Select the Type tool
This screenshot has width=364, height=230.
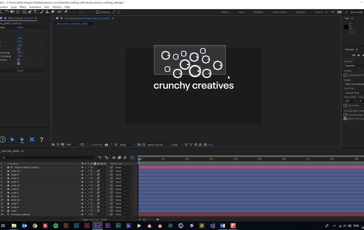35,12
